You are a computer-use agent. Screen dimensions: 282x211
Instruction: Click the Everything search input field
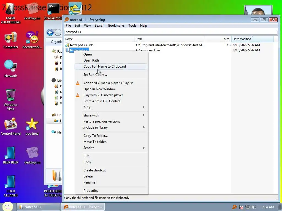click(x=171, y=32)
